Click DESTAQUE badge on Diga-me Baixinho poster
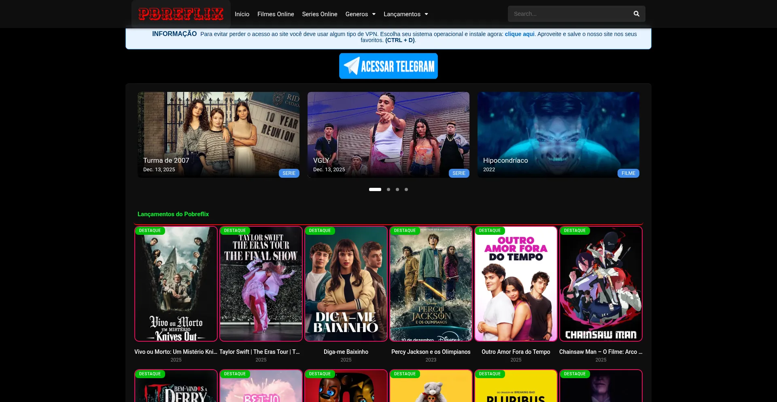Screen dimensions: 777x402 coord(320,231)
